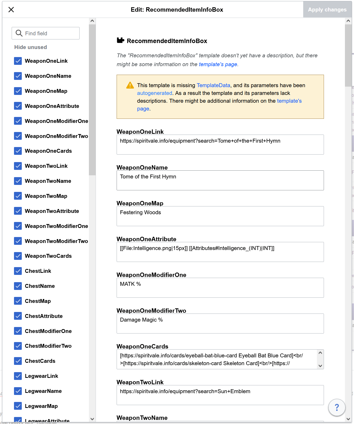Select WeaponTwoModifierOne in the sidebar
The width and height of the screenshot is (354, 424).
56,226
